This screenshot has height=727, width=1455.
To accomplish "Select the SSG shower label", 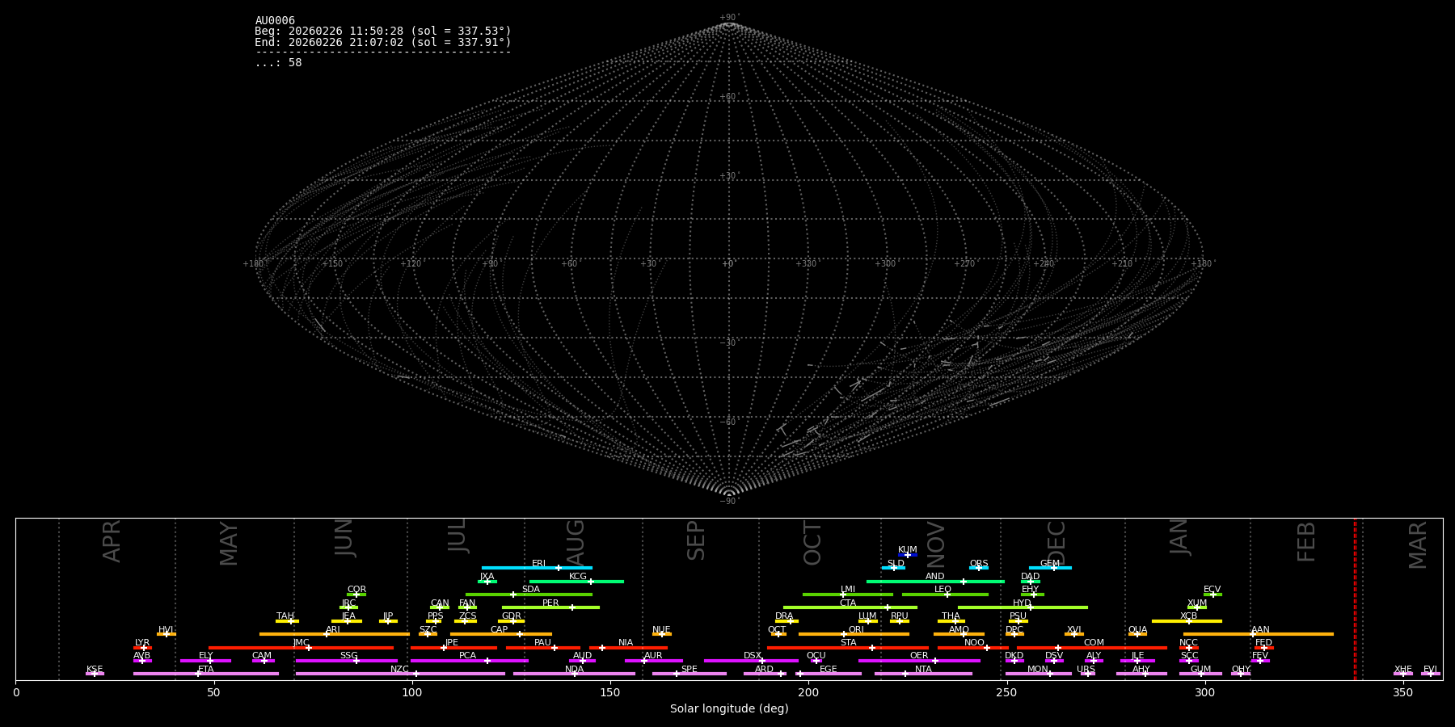I will [348, 656].
